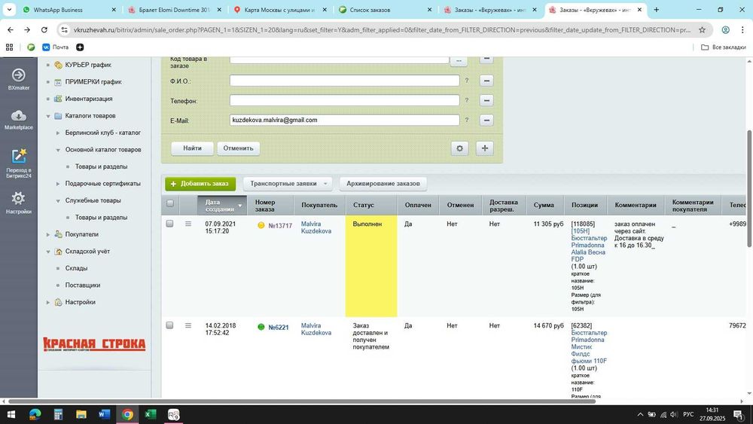This screenshot has height=424, width=753.
Task: Open the Переход в Битрикс24 icon
Action: pos(19,163)
